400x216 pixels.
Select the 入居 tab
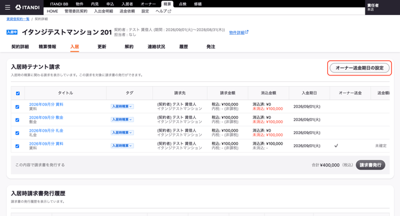75,47
